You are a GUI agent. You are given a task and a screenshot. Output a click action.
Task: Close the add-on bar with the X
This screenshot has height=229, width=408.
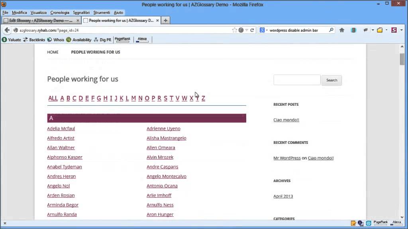point(5,223)
